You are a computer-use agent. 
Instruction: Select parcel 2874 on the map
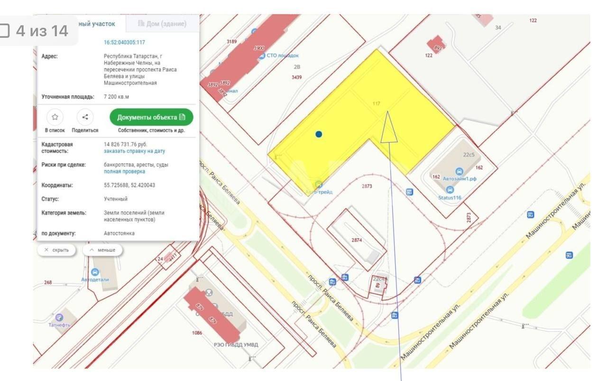(x=357, y=240)
